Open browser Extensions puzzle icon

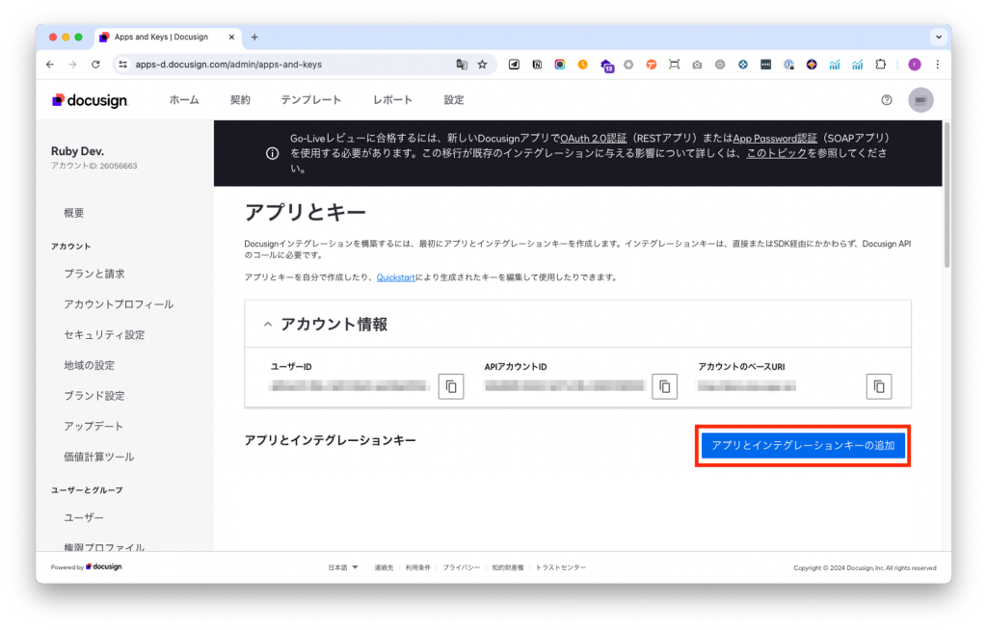[880, 65]
